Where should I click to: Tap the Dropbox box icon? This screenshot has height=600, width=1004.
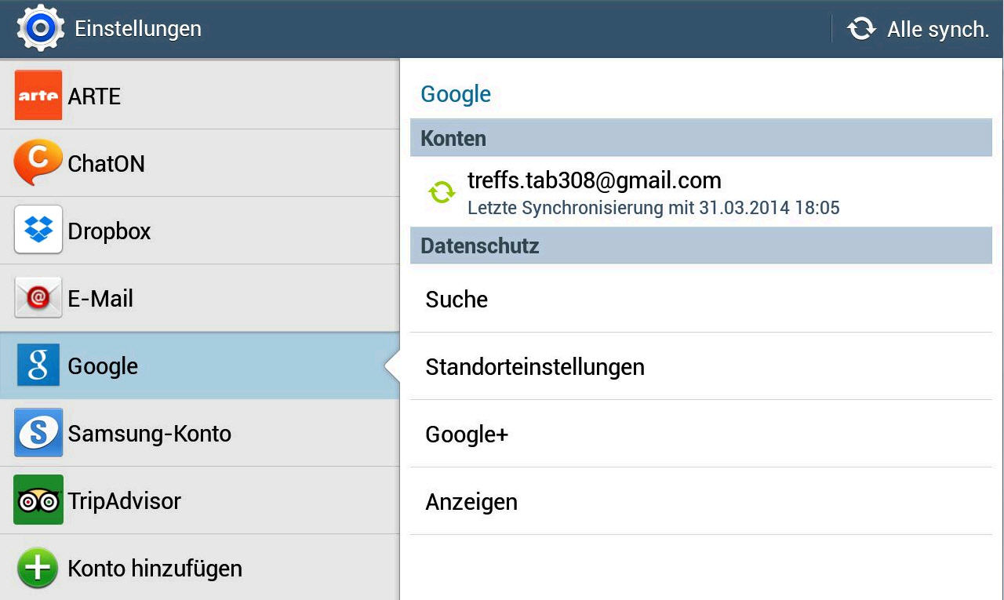click(38, 230)
